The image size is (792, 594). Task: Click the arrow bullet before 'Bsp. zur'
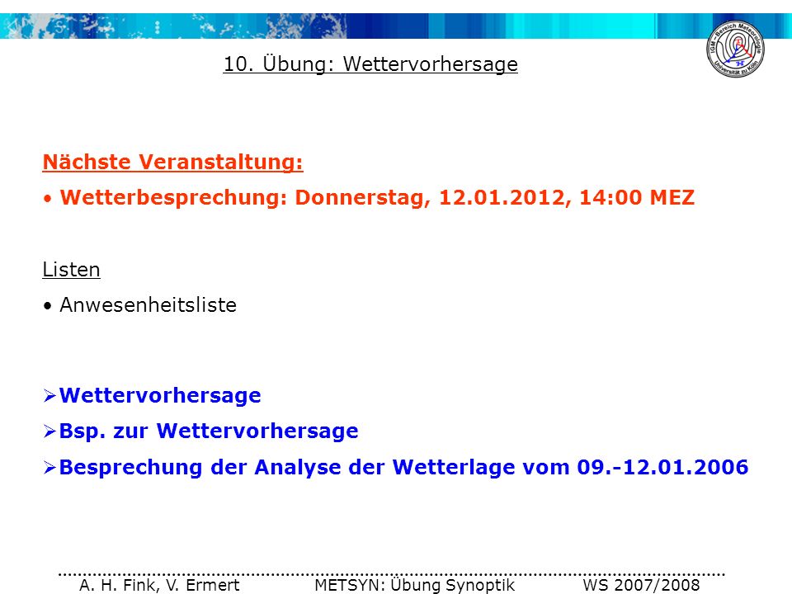click(49, 431)
